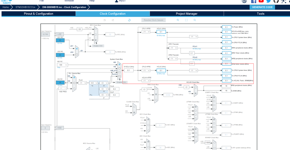Click the zoom out magnifier icon
The image size is (290, 150).
point(194,20)
